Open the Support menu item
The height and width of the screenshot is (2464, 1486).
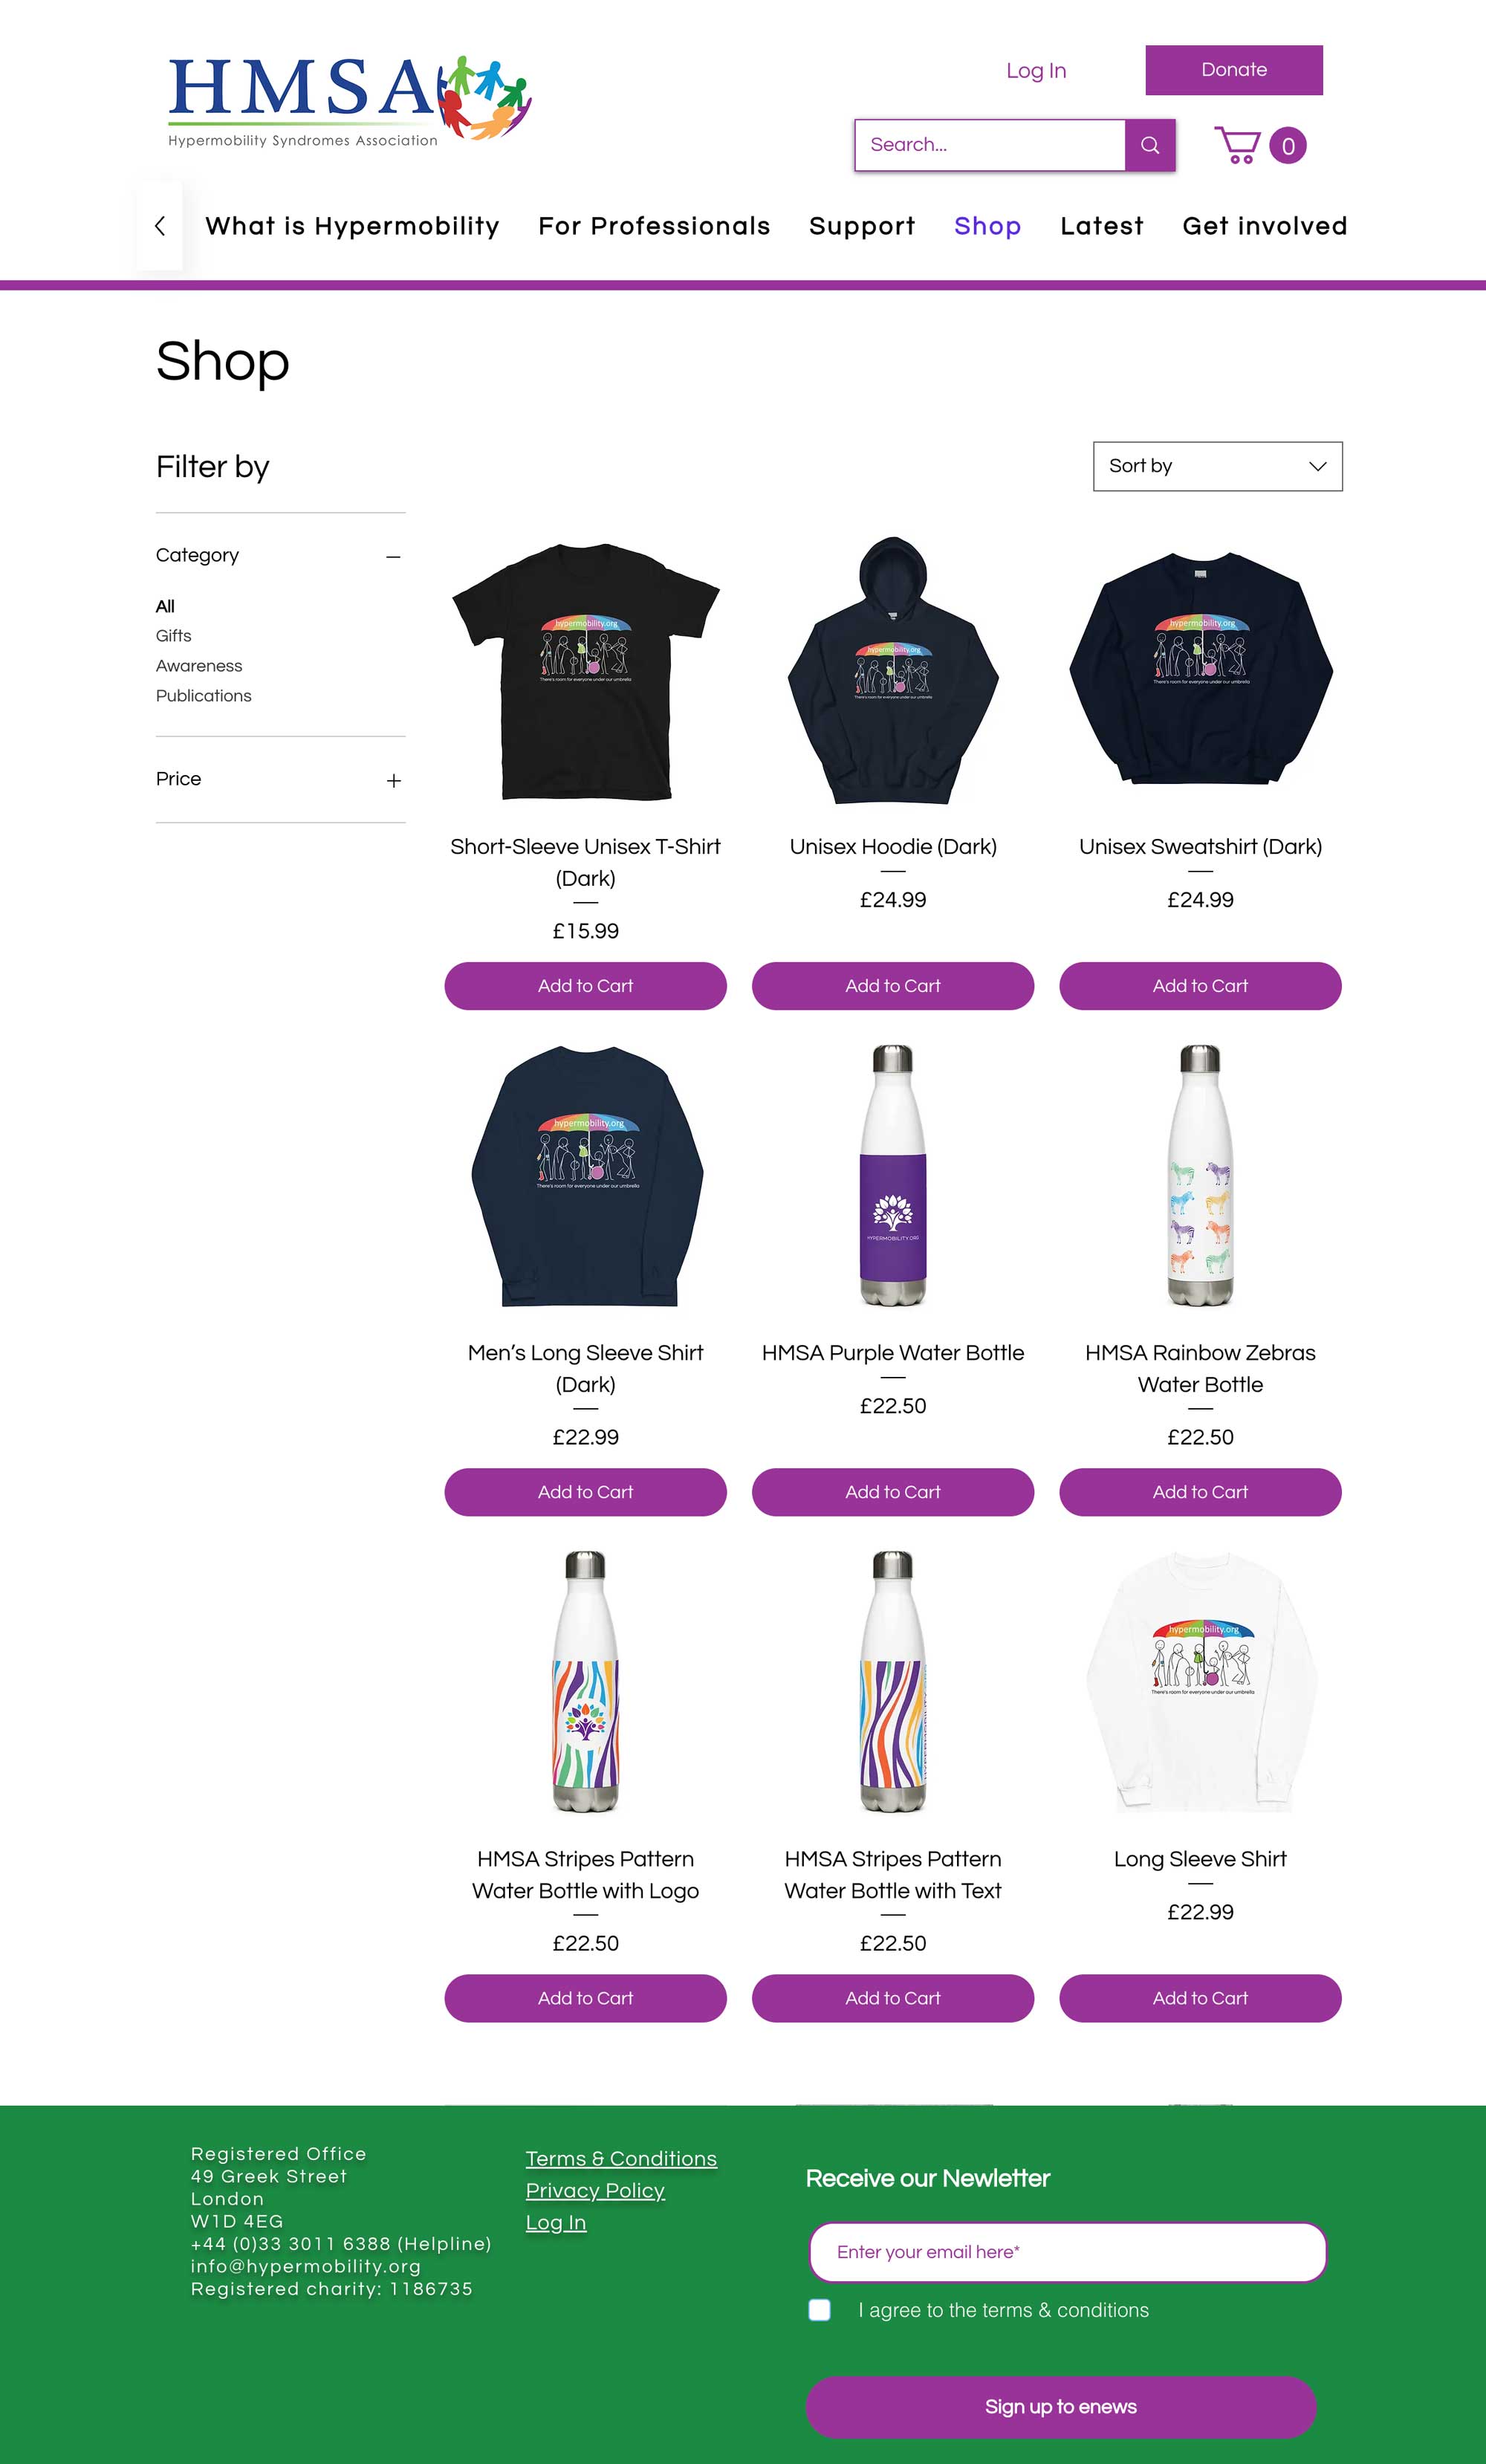(862, 226)
